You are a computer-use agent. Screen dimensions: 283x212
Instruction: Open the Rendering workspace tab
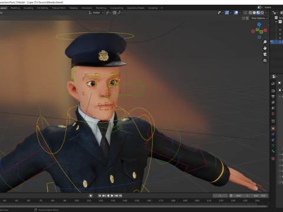pyautogui.click(x=101, y=8)
